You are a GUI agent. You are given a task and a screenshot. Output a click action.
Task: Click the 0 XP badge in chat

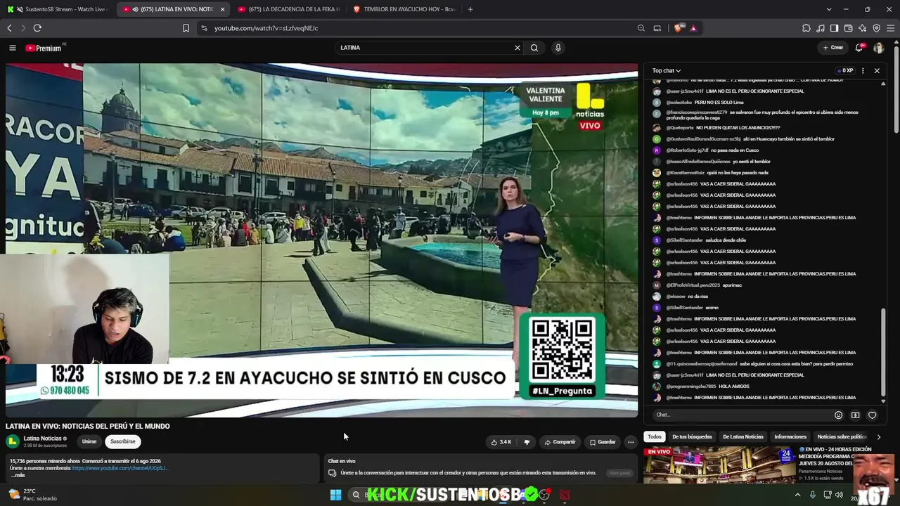(x=844, y=71)
